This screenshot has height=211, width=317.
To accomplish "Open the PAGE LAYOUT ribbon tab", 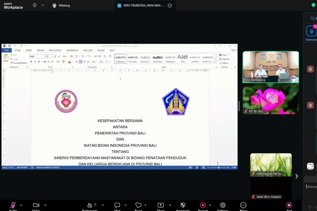I will (x=55, y=50).
